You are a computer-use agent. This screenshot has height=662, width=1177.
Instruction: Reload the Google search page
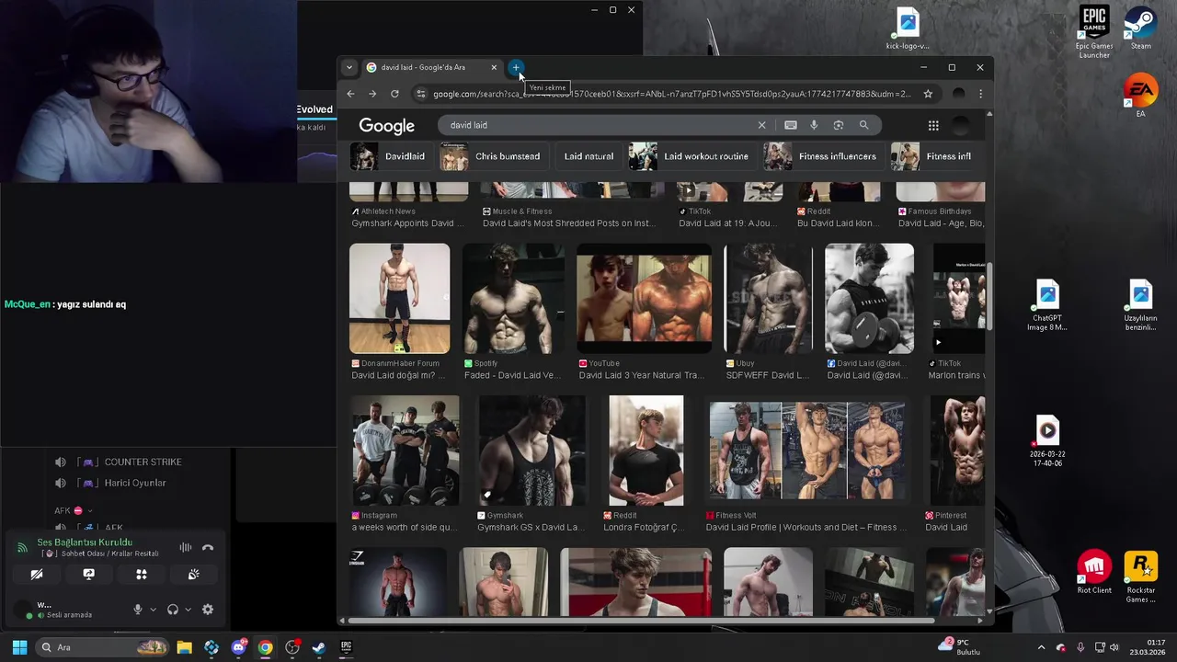click(394, 94)
